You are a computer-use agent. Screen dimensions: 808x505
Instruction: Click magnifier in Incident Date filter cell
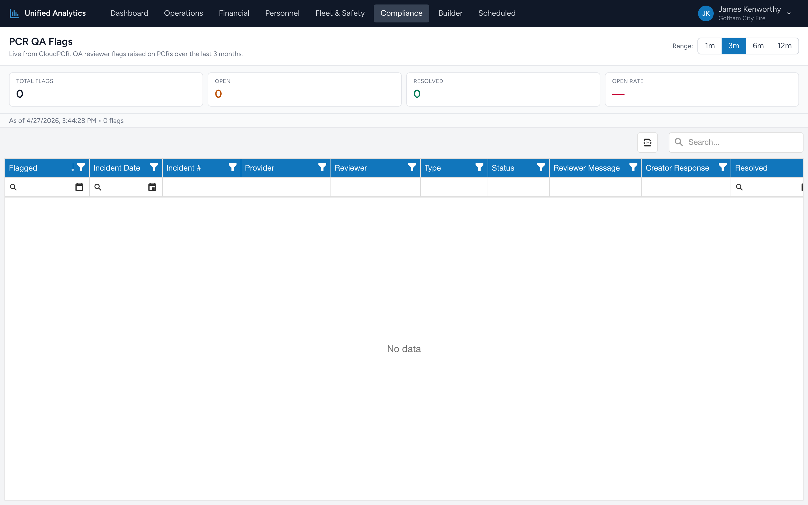tap(98, 187)
